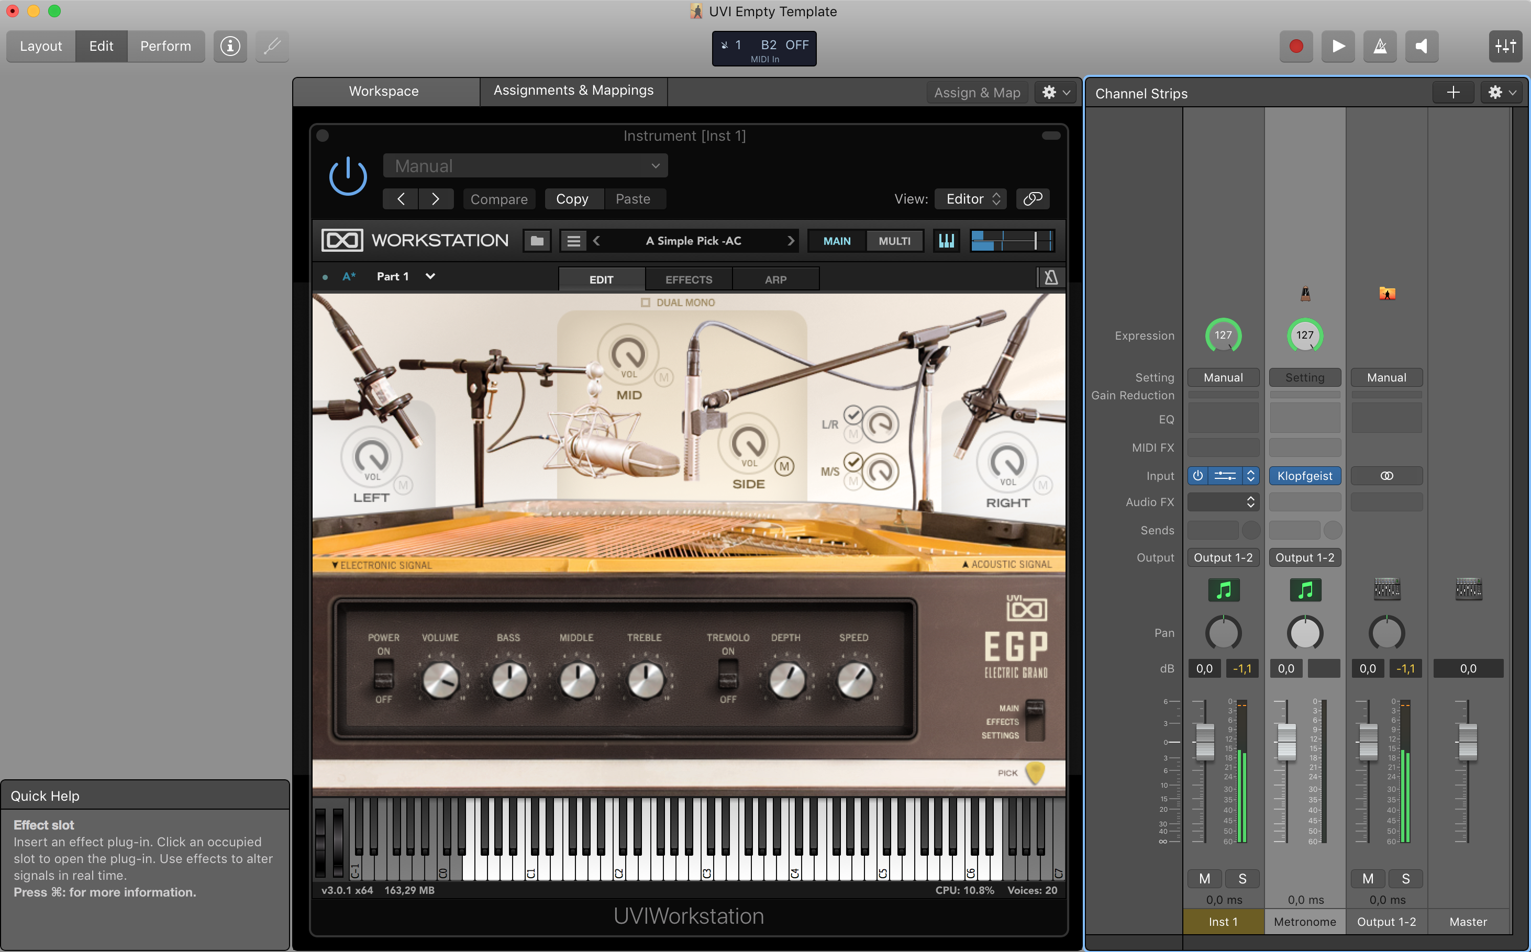The width and height of the screenshot is (1531, 952).
Task: Switch to Layout mode
Action: [41, 46]
